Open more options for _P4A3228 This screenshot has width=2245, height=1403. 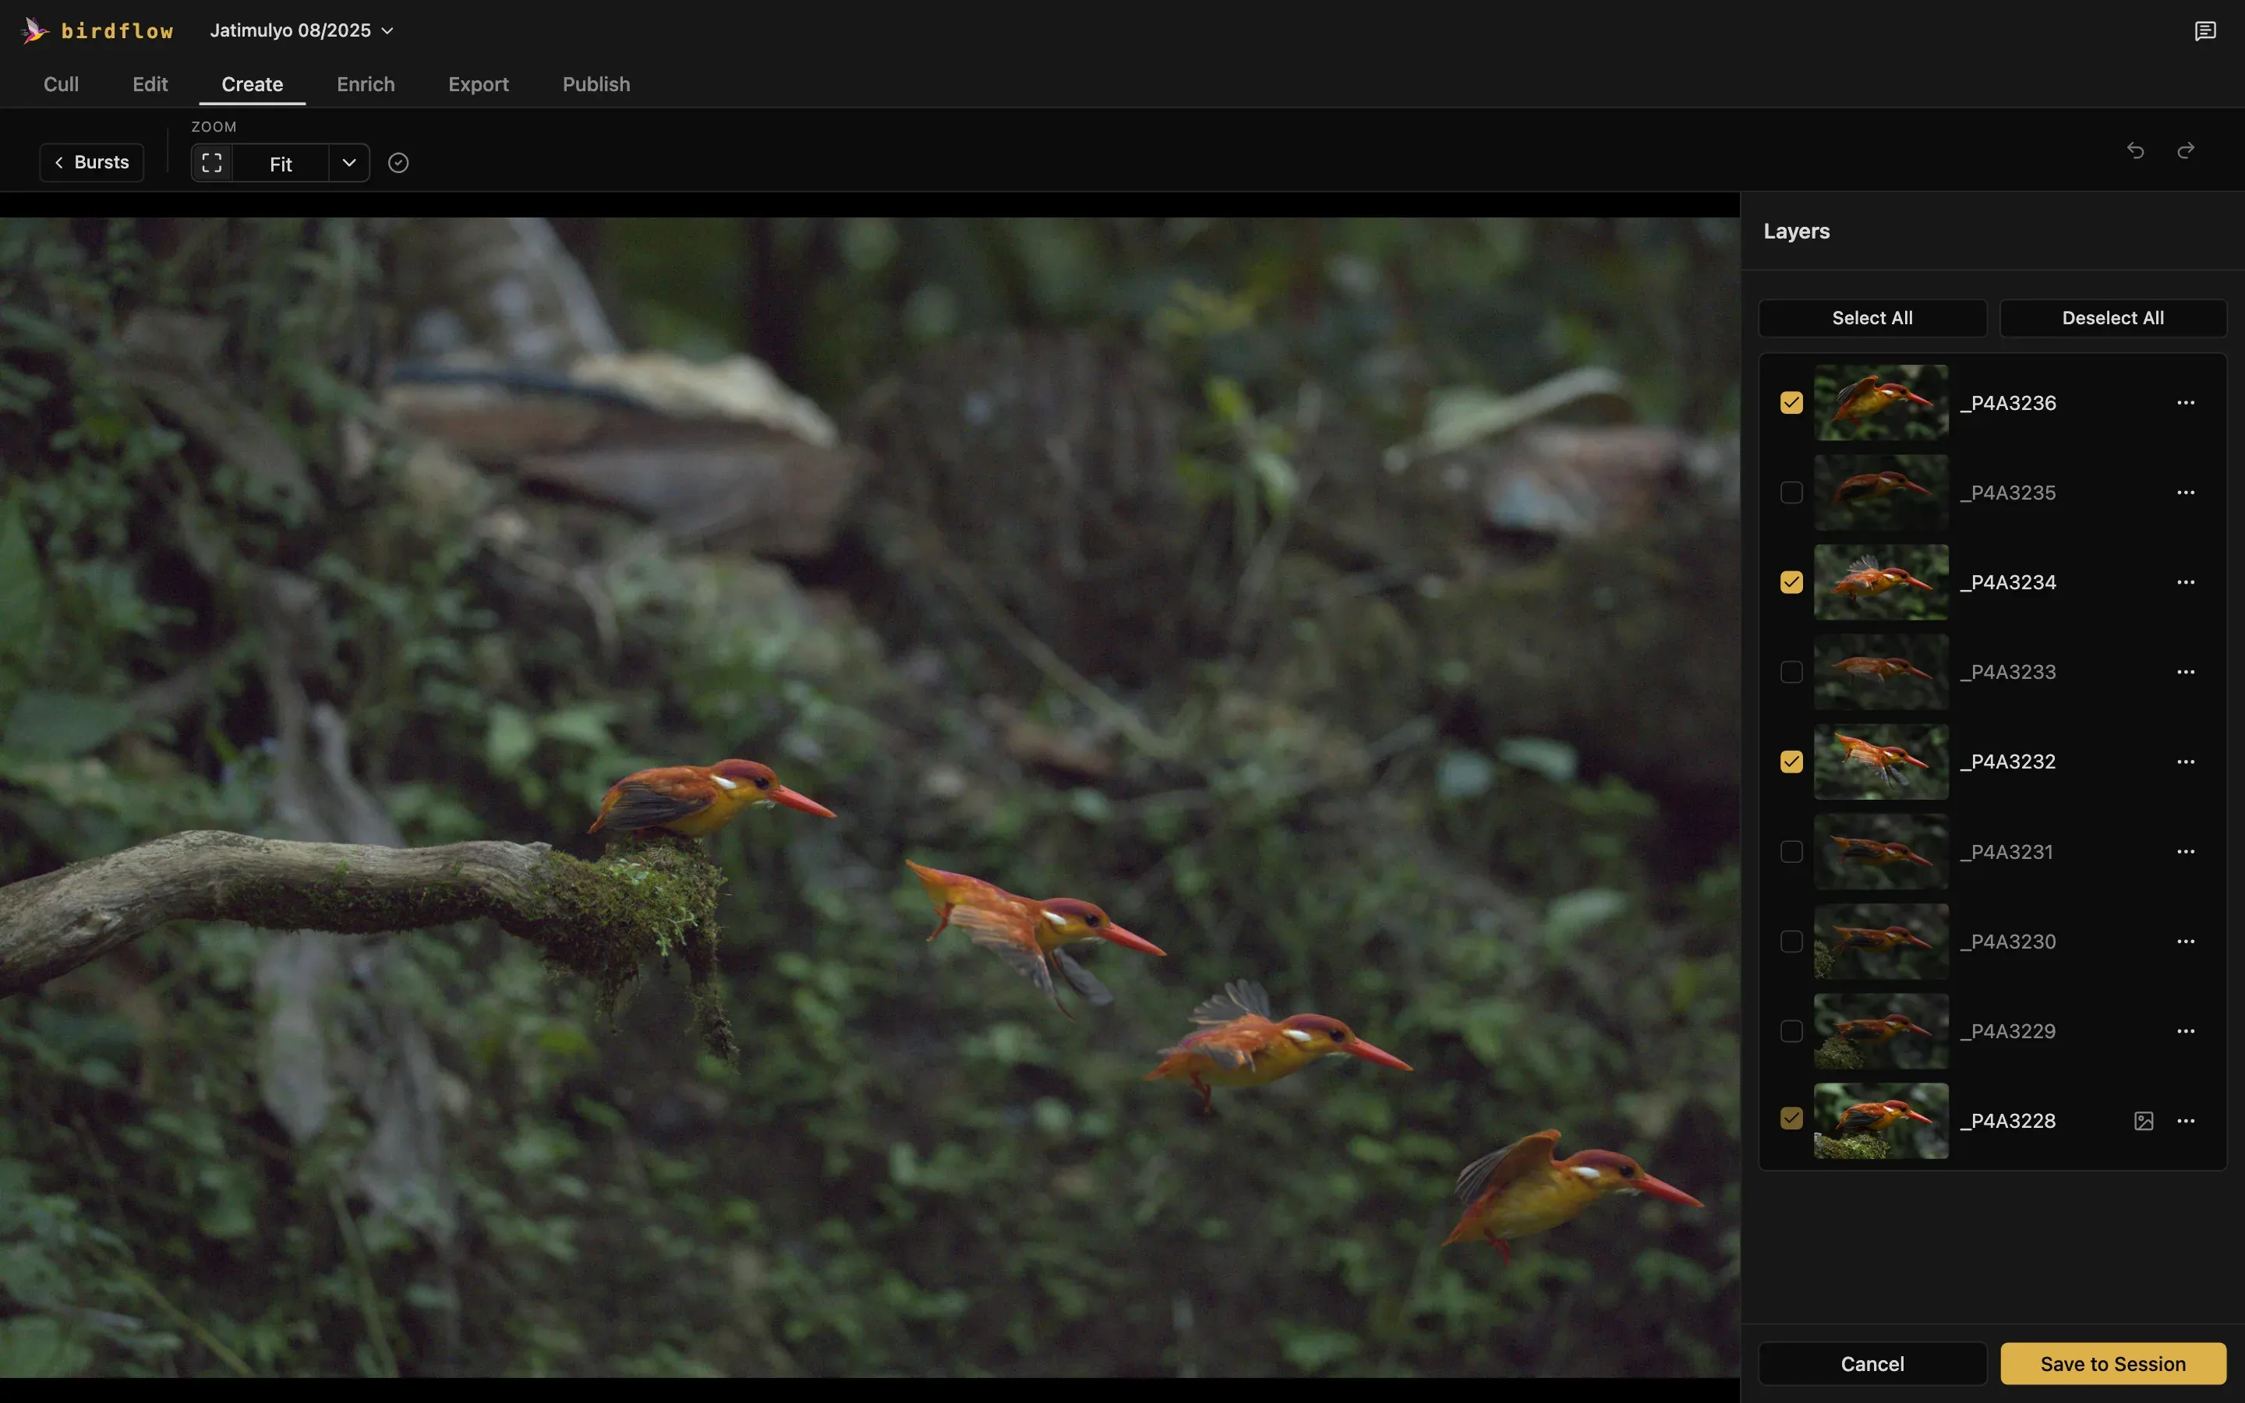2186,1121
